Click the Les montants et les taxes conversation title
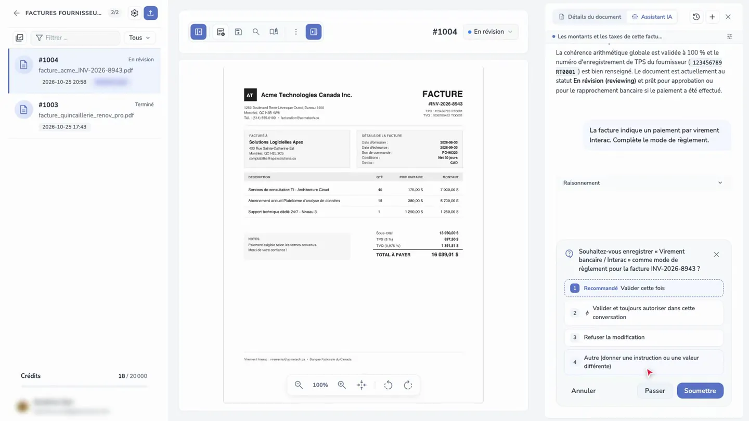 (610, 36)
